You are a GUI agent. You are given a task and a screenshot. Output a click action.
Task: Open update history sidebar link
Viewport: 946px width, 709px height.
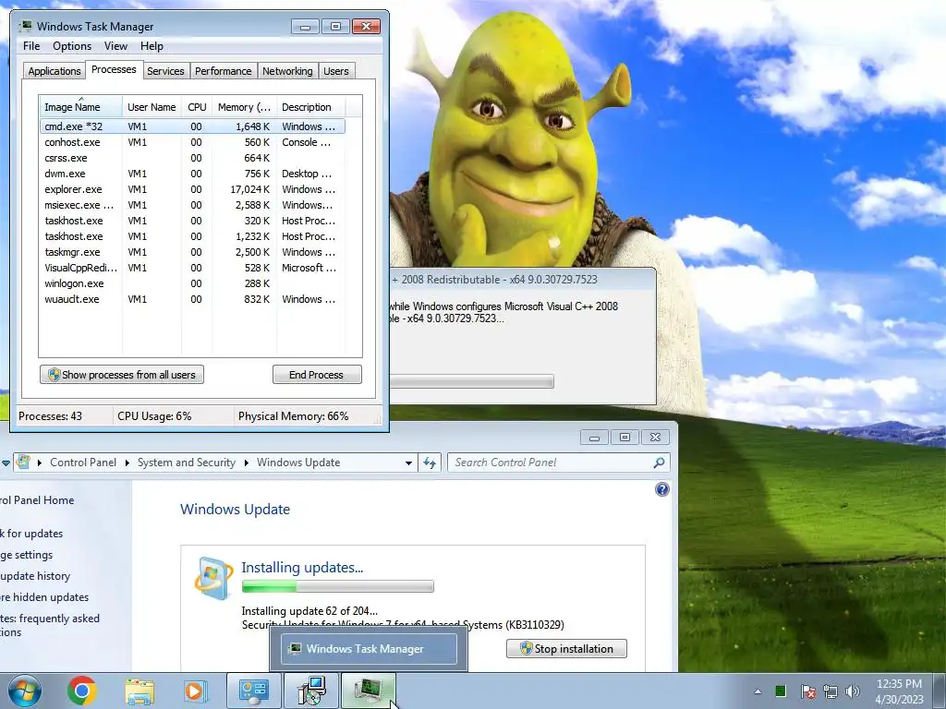click(x=35, y=576)
